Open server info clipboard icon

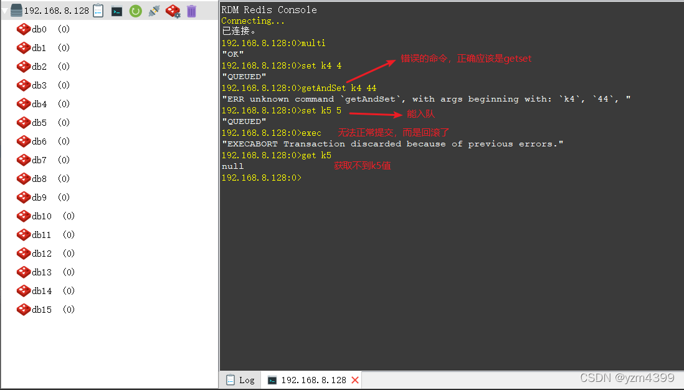[x=98, y=11]
